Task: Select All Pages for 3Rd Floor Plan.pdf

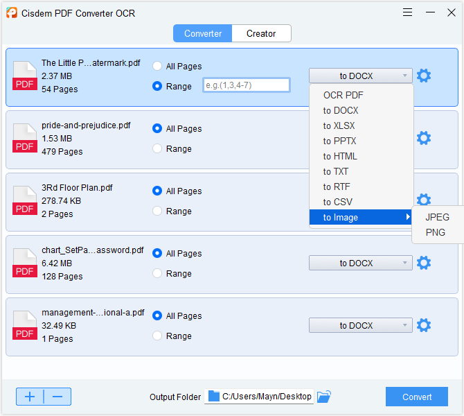Action: [157, 191]
